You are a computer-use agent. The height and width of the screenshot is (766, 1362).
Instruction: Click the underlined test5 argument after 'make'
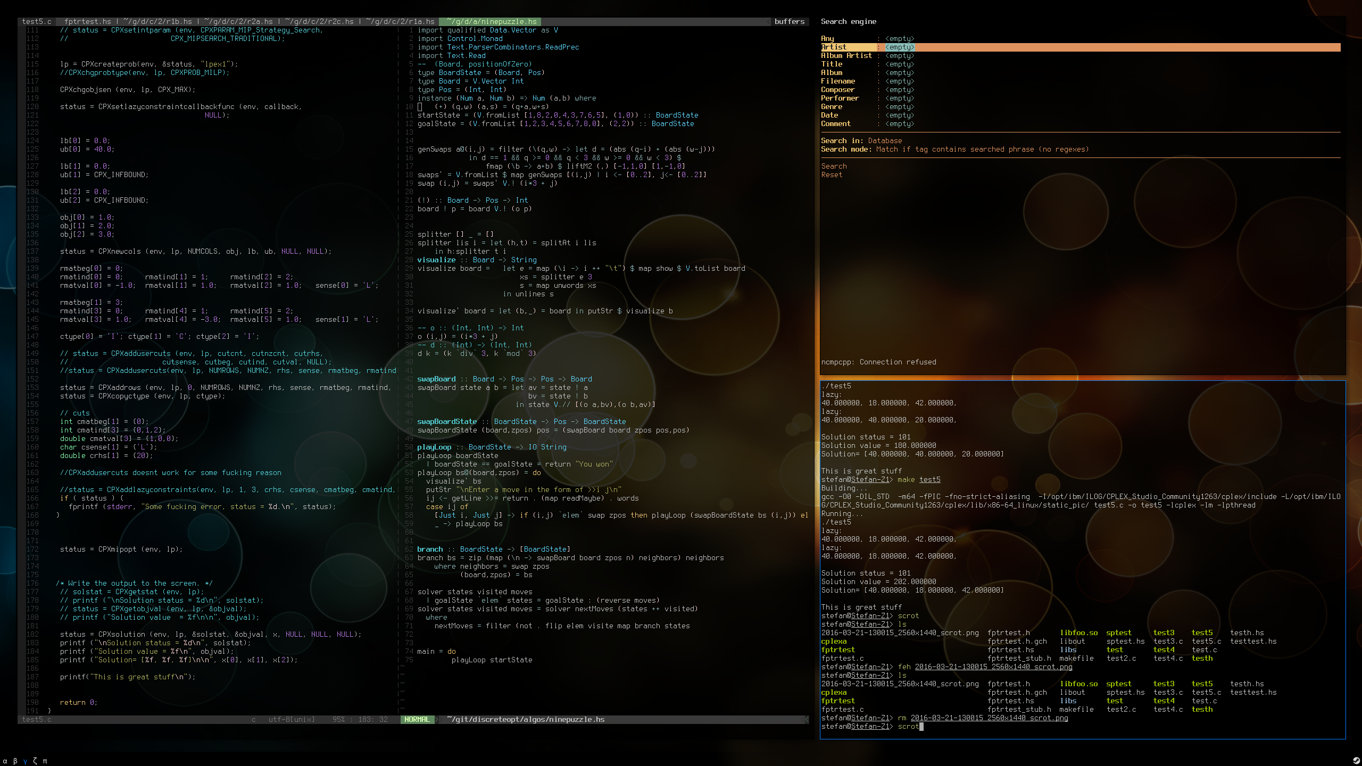click(929, 480)
